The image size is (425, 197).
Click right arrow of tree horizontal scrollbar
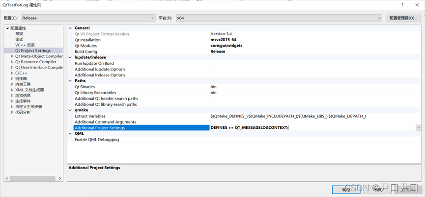[x=60, y=179]
